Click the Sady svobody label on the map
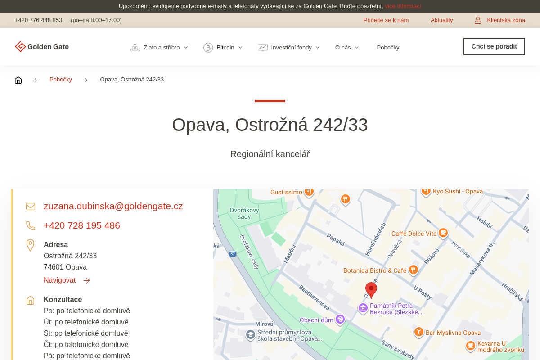Viewport: 540px width, 360px height. pyautogui.click(x=398, y=350)
